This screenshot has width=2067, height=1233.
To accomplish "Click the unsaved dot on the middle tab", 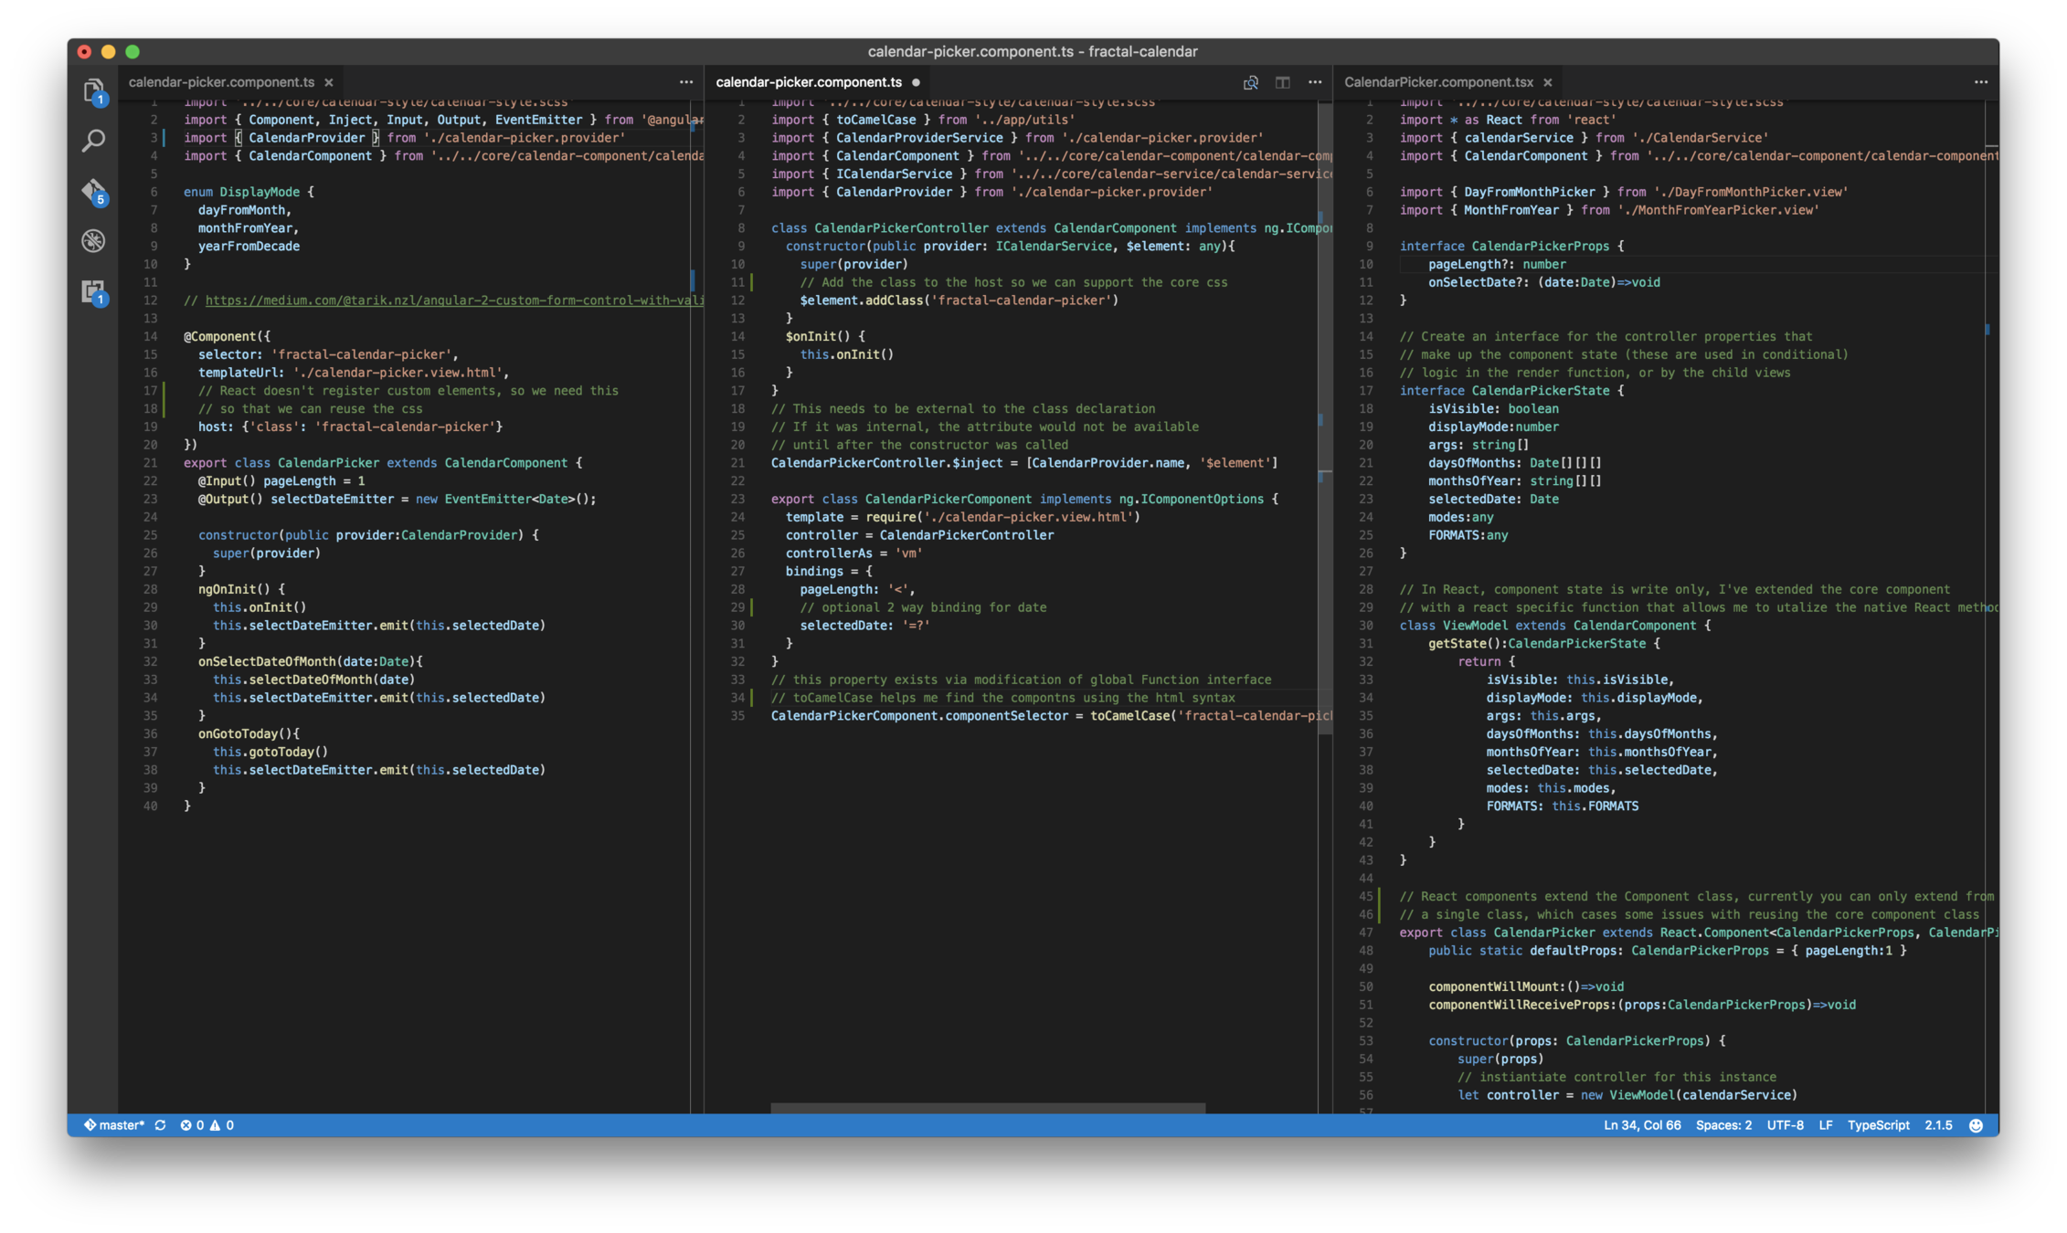I will [x=916, y=82].
